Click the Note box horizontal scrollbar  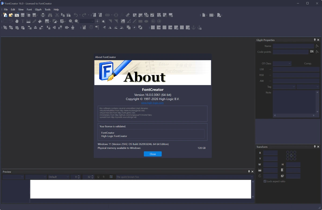point(294,115)
